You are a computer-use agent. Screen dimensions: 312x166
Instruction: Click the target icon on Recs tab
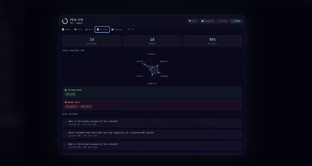pyautogui.click(x=87, y=29)
